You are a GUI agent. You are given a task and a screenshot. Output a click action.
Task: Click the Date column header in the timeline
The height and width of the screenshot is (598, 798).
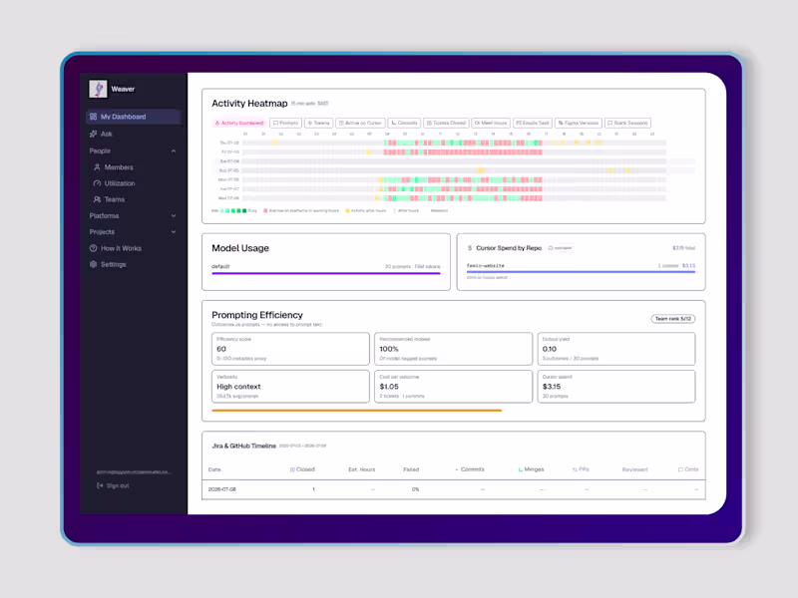point(214,469)
